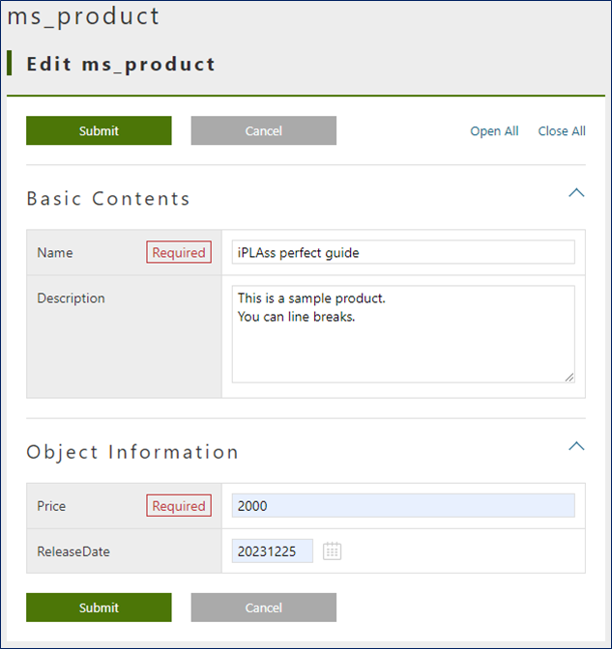
Task: Click the Required badge next to Name
Action: 179,252
